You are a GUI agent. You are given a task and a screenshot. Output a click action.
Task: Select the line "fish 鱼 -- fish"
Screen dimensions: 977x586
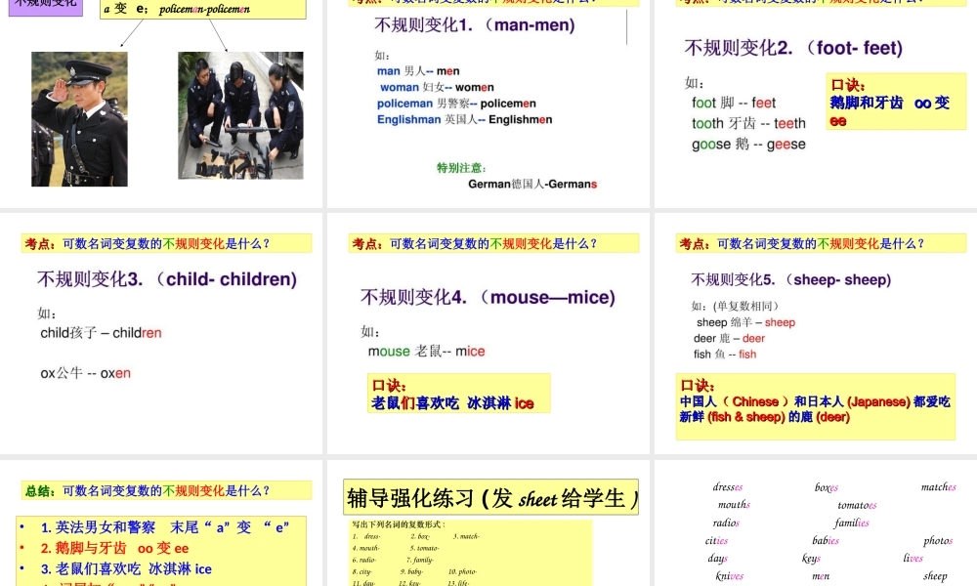coord(725,355)
